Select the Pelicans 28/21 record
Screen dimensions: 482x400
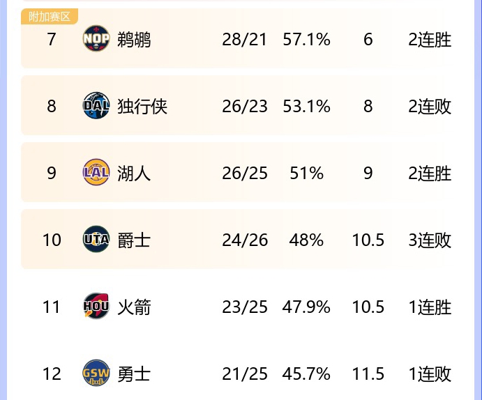(x=244, y=40)
